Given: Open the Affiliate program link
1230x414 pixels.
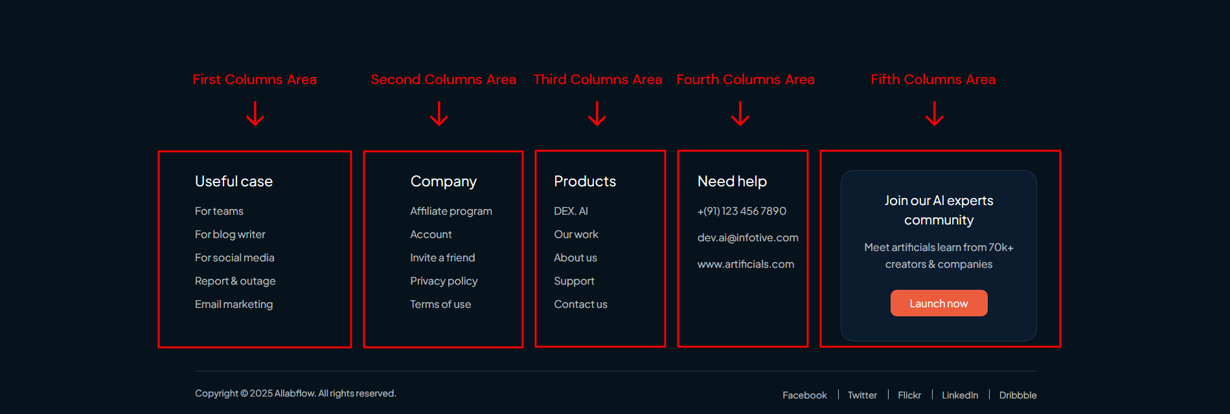Looking at the screenshot, I should (x=451, y=211).
